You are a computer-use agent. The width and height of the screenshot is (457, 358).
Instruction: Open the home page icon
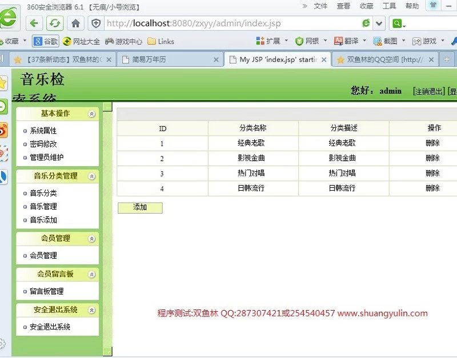point(76,23)
